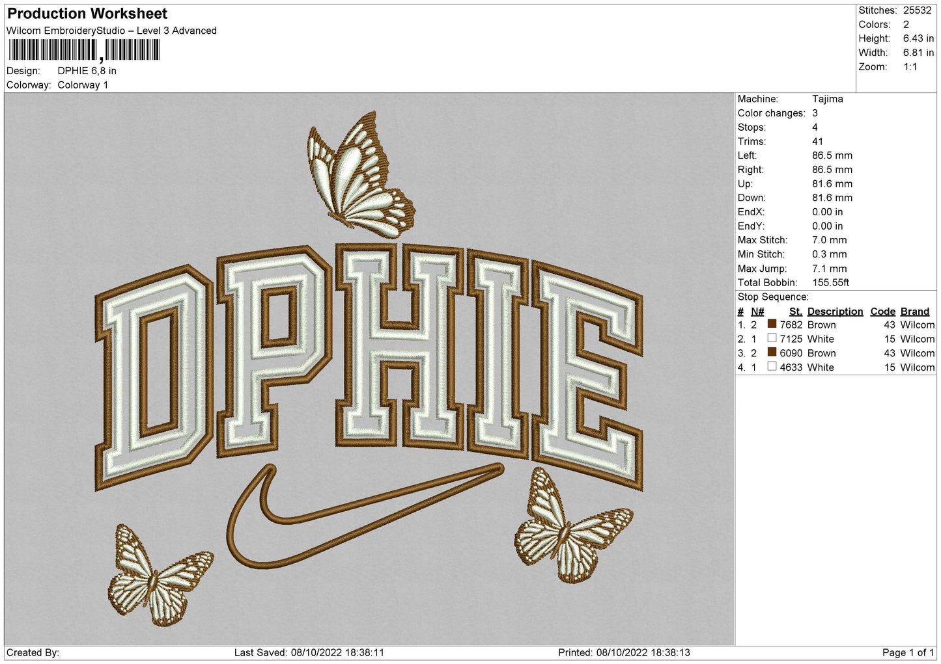This screenshot has height=664, width=941.
Task: Click the embroidered letter E
Action: pos(587,376)
